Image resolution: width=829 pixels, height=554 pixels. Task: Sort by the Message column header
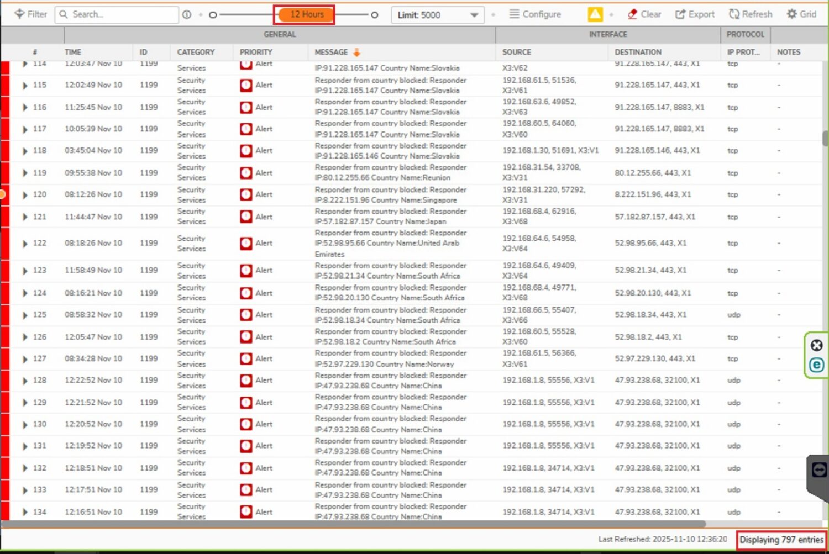coord(331,52)
